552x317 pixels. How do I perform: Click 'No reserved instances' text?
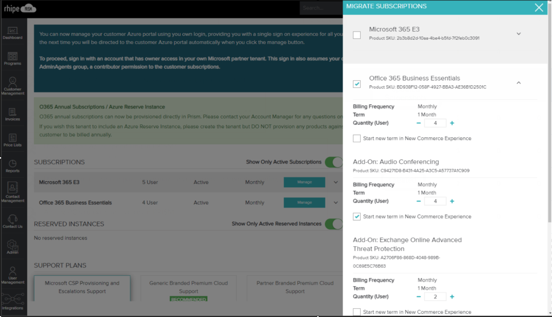pyautogui.click(x=61, y=238)
